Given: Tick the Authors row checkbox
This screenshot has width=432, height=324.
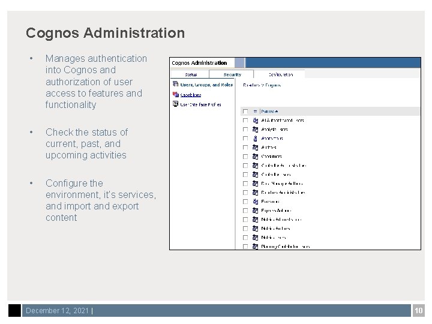Looking at the screenshot, I should (x=245, y=148).
